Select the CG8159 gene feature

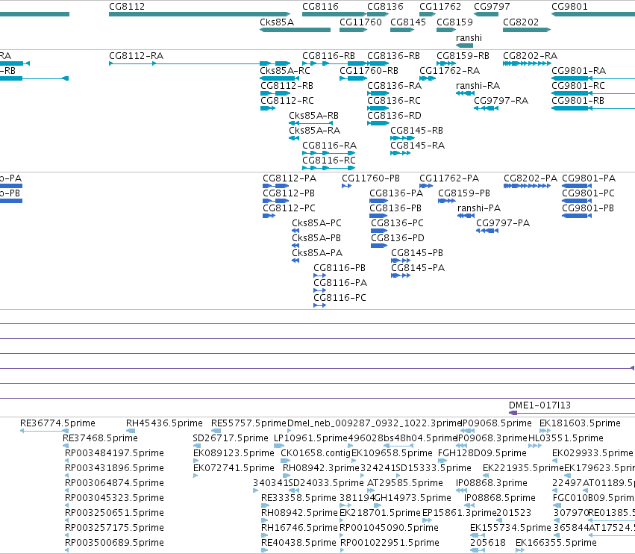click(x=446, y=30)
